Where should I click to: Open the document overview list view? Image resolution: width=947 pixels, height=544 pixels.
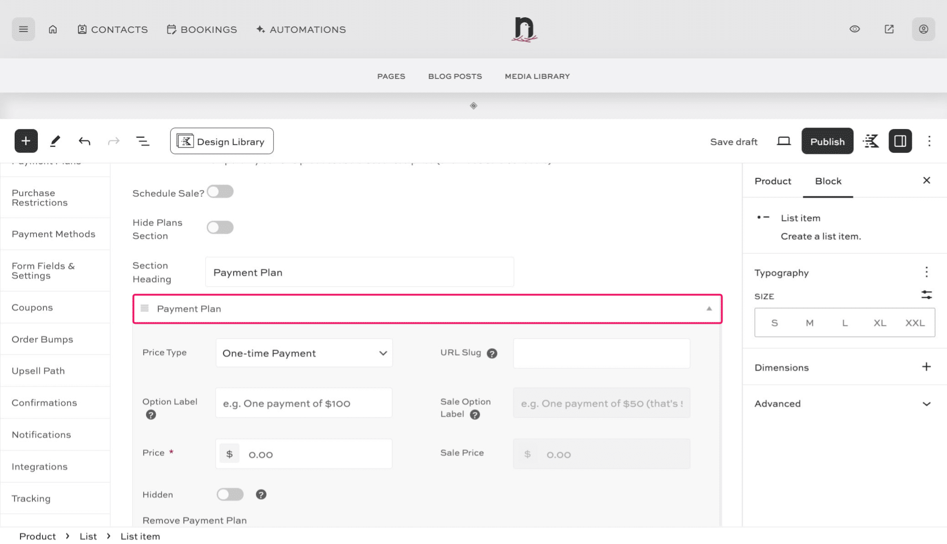pos(142,141)
